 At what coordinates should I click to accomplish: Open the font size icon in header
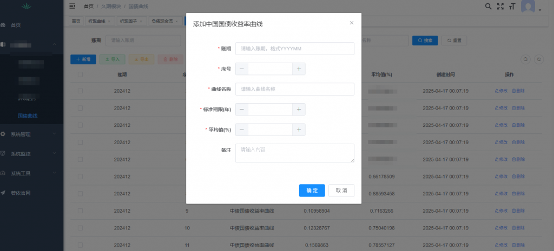512,6
